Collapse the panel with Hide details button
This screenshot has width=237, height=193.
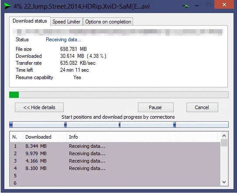click(x=39, y=107)
